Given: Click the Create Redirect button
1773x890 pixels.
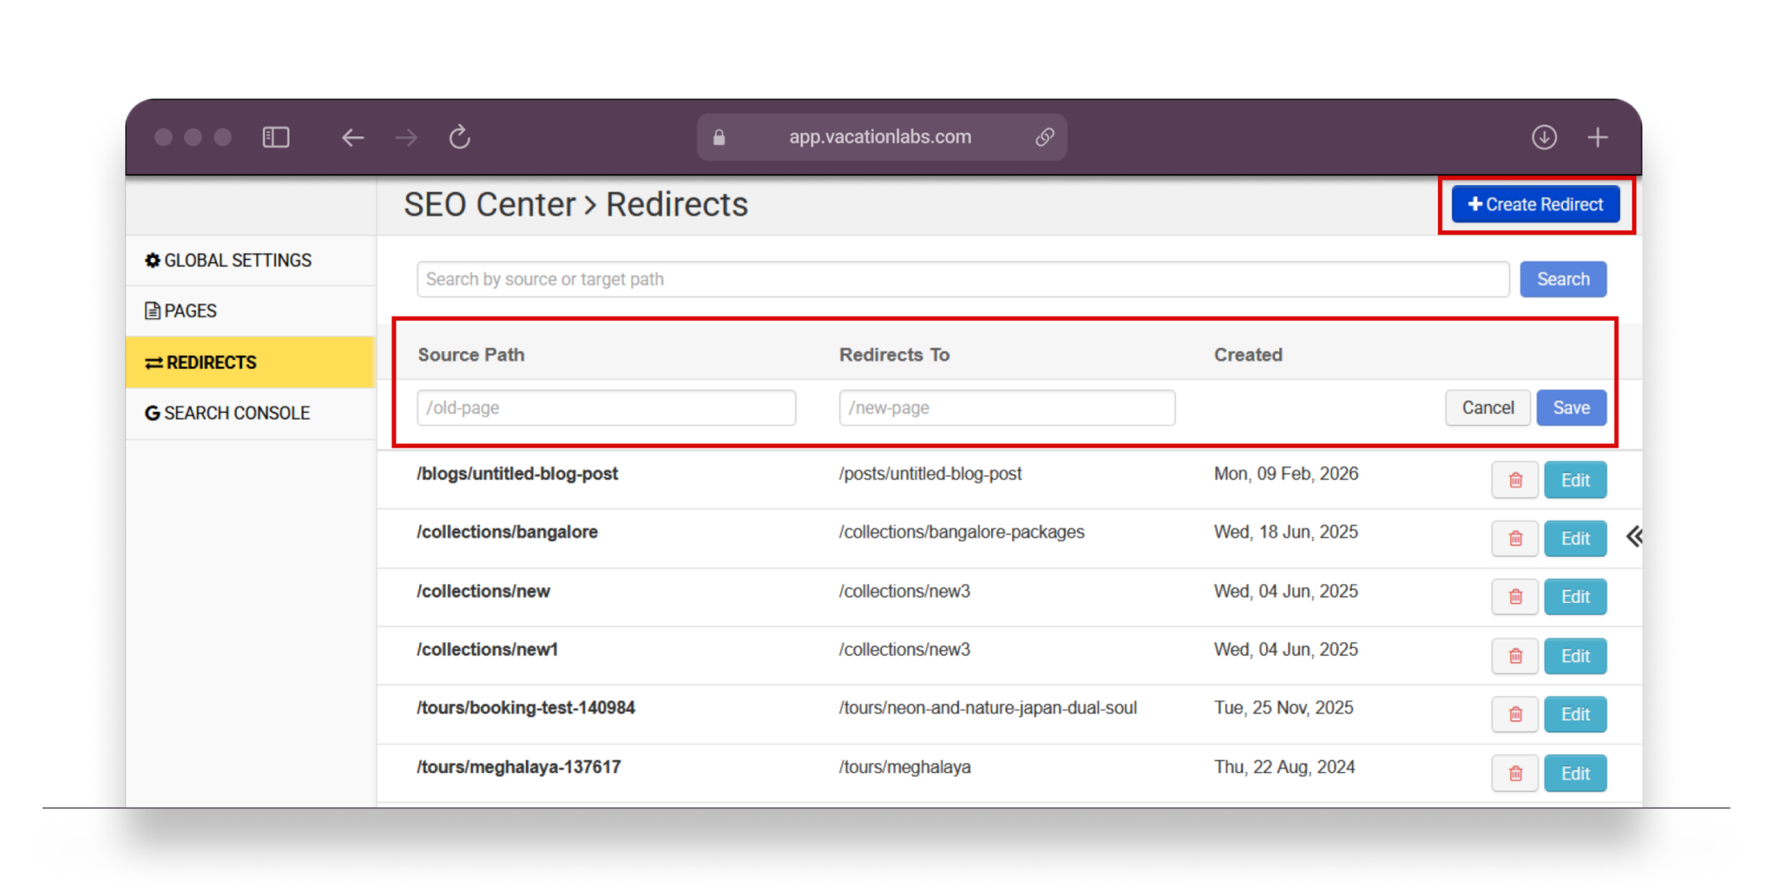Looking at the screenshot, I should point(1535,204).
